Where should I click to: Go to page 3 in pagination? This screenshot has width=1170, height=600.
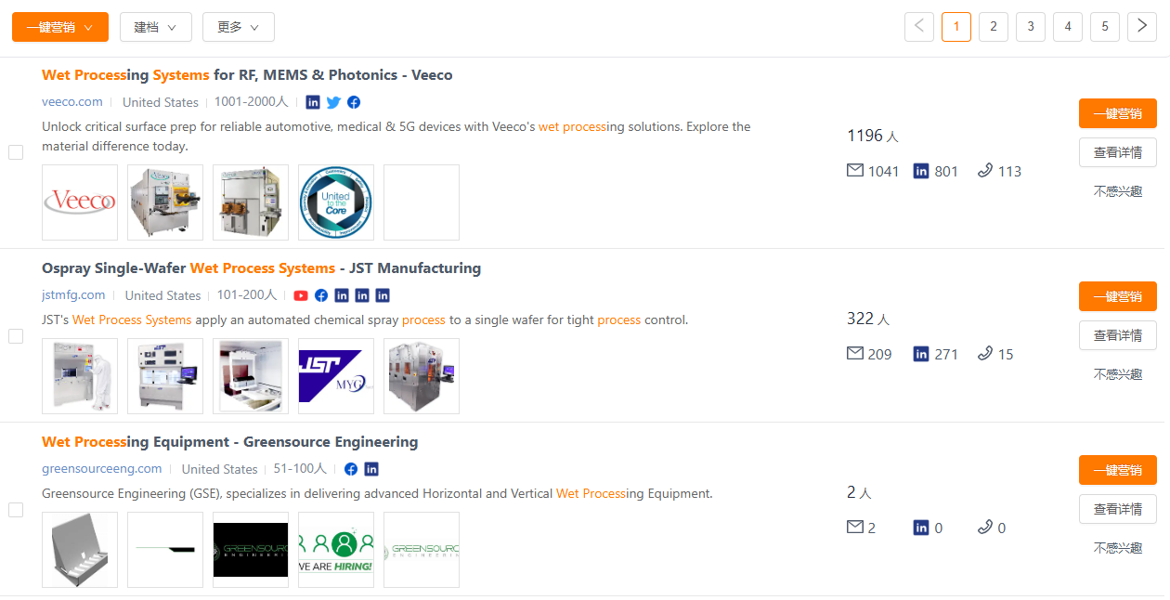tap(1031, 27)
